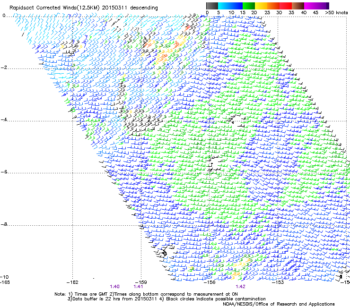350x307 pixels.
Task: Click the '25' label under color scale
Action: (x=267, y=13)
